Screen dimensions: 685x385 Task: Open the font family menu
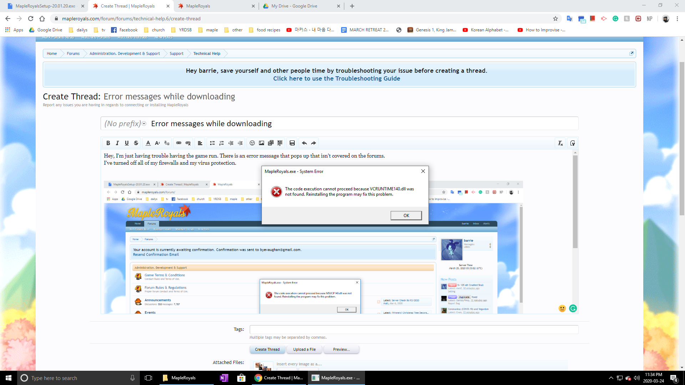click(x=167, y=143)
